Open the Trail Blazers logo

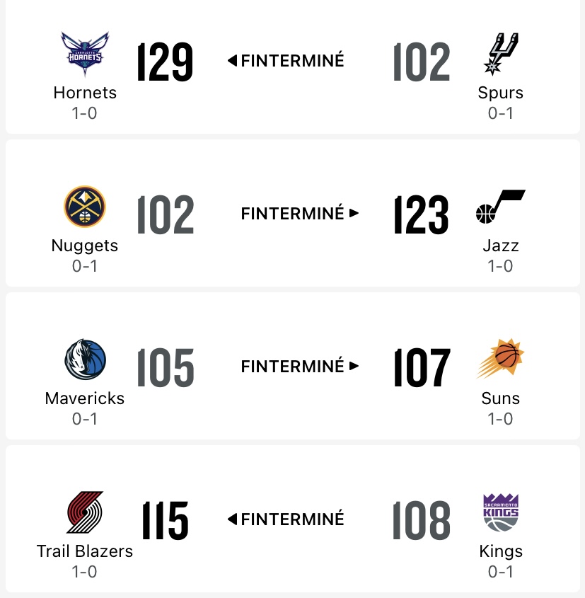tap(85, 512)
